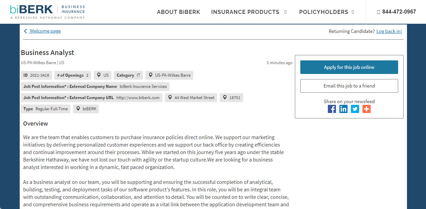The height and width of the screenshot is (209, 426).
Task: Click # of Openings 2 tag
Action: (x=73, y=75)
